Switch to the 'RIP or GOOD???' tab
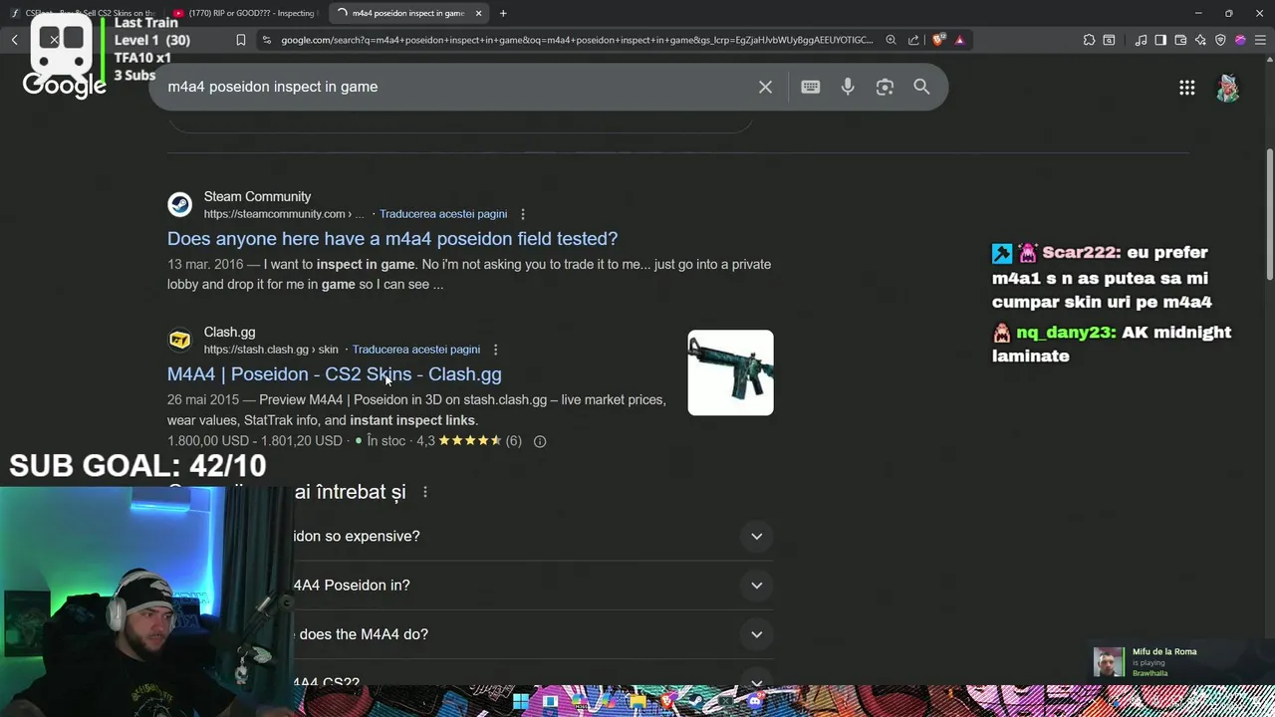The width and height of the screenshot is (1275, 717). (x=244, y=13)
